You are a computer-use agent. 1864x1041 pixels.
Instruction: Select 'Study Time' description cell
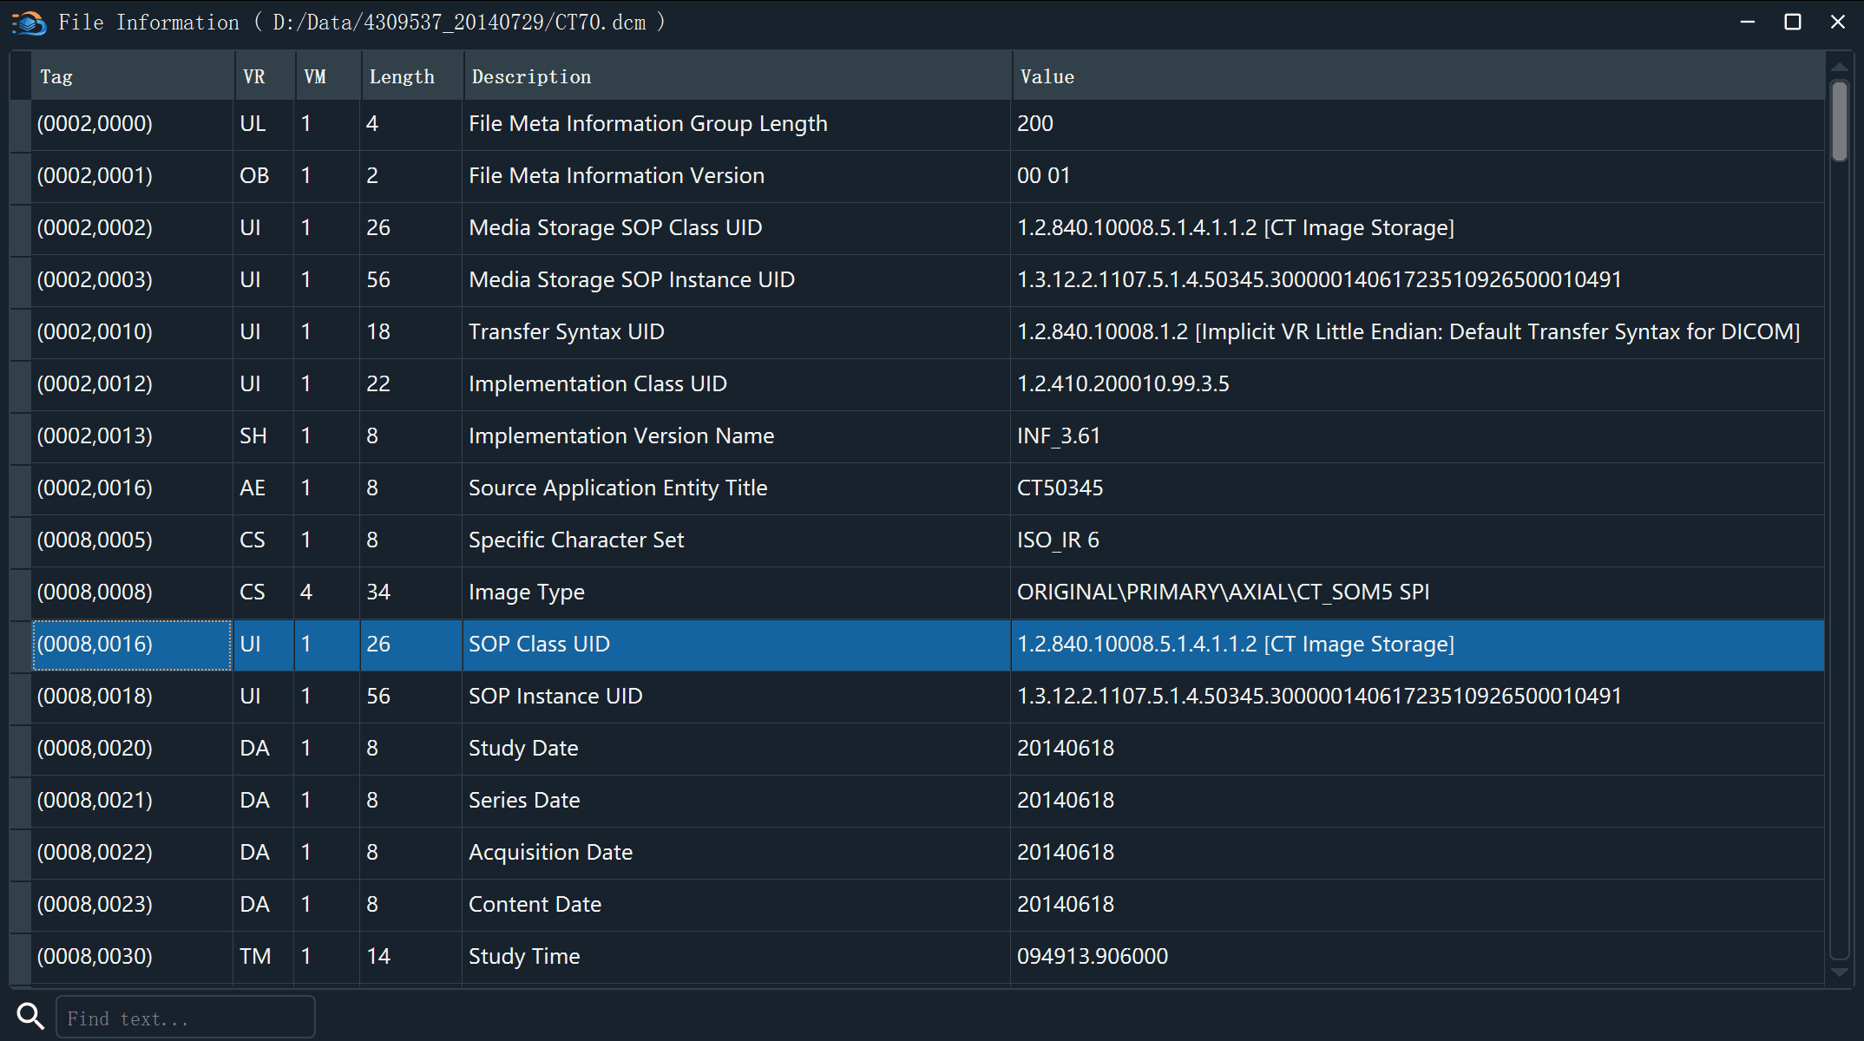(x=736, y=957)
